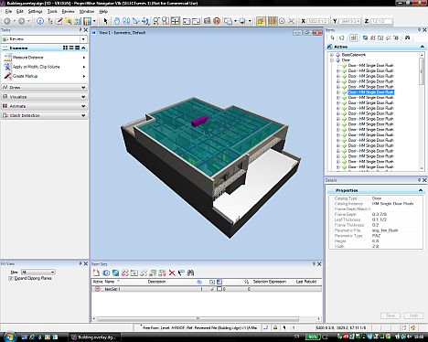The image size is (428, 342).
Task: Open the Window menu
Action: pos(87,11)
